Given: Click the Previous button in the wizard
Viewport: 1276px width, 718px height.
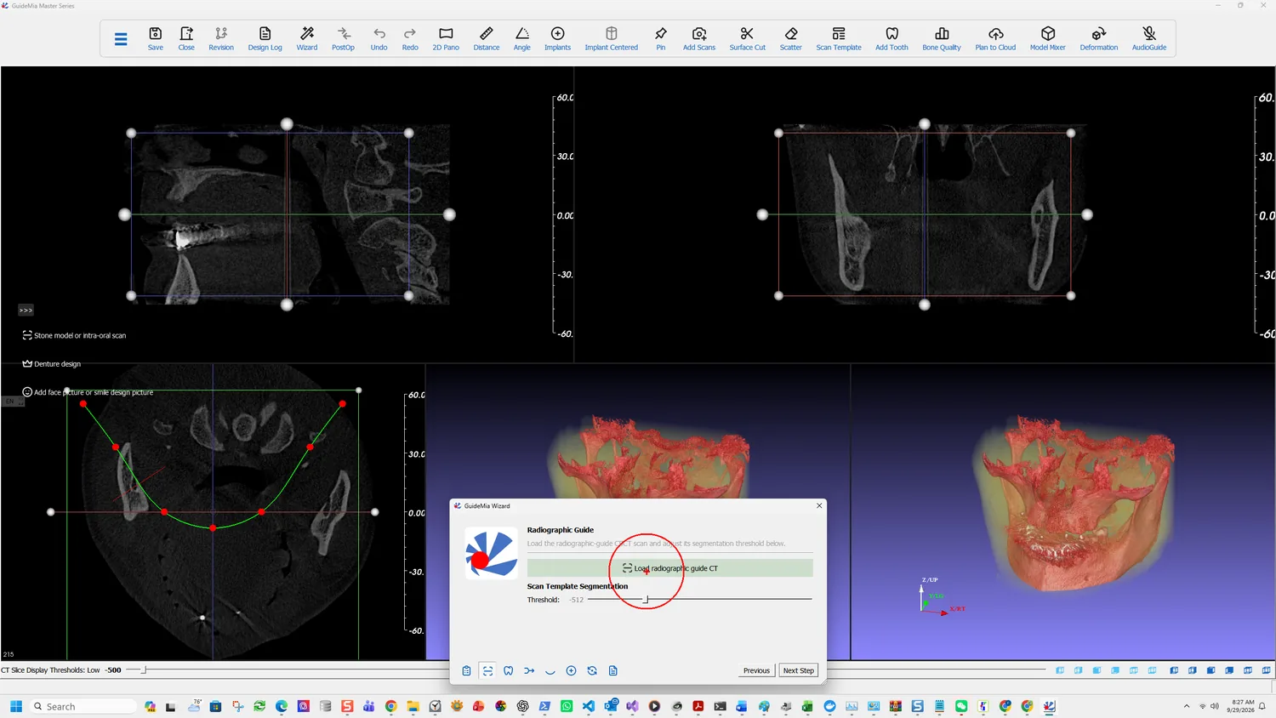Looking at the screenshot, I should (756, 670).
